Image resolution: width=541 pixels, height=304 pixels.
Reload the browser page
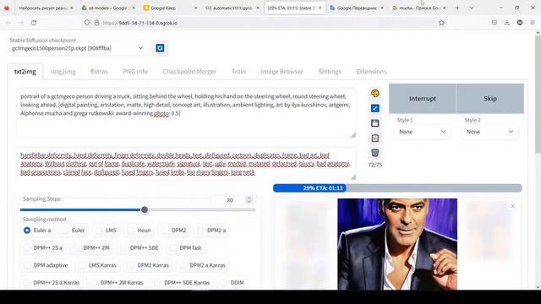[x=34, y=23]
